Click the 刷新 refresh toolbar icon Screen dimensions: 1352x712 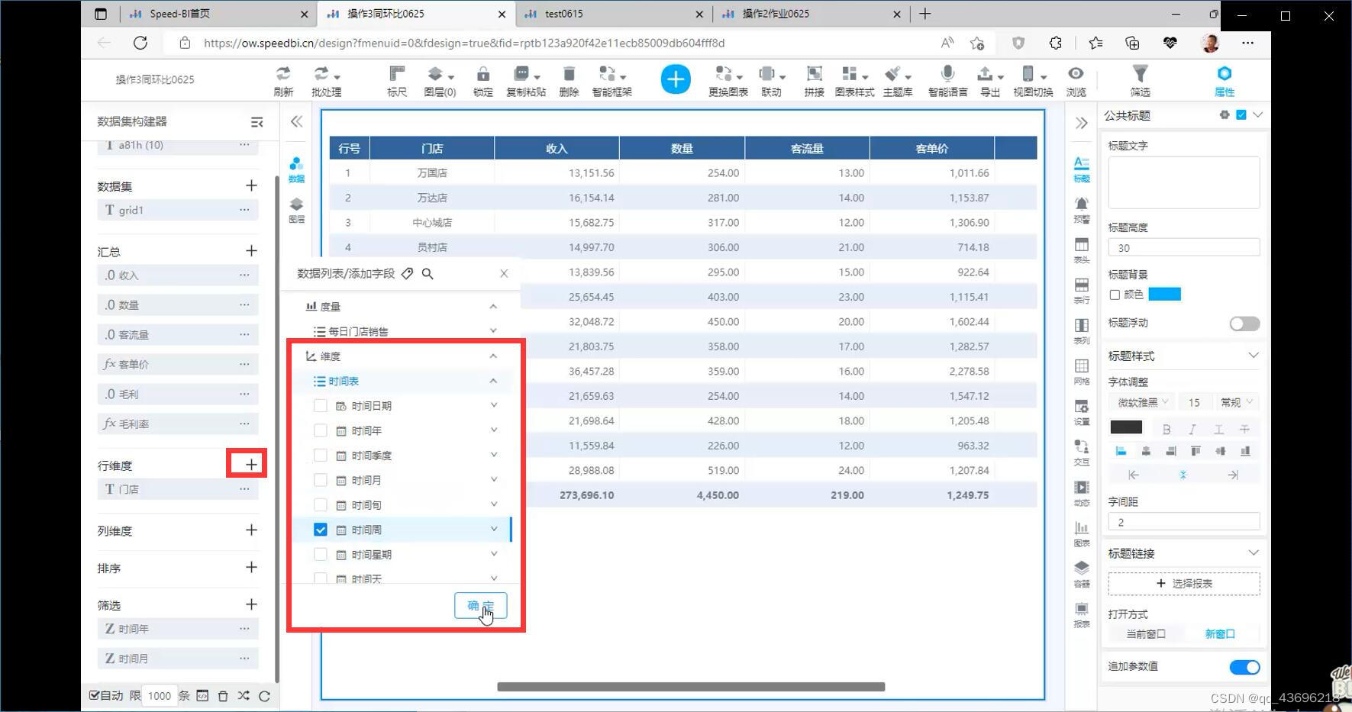[283, 80]
